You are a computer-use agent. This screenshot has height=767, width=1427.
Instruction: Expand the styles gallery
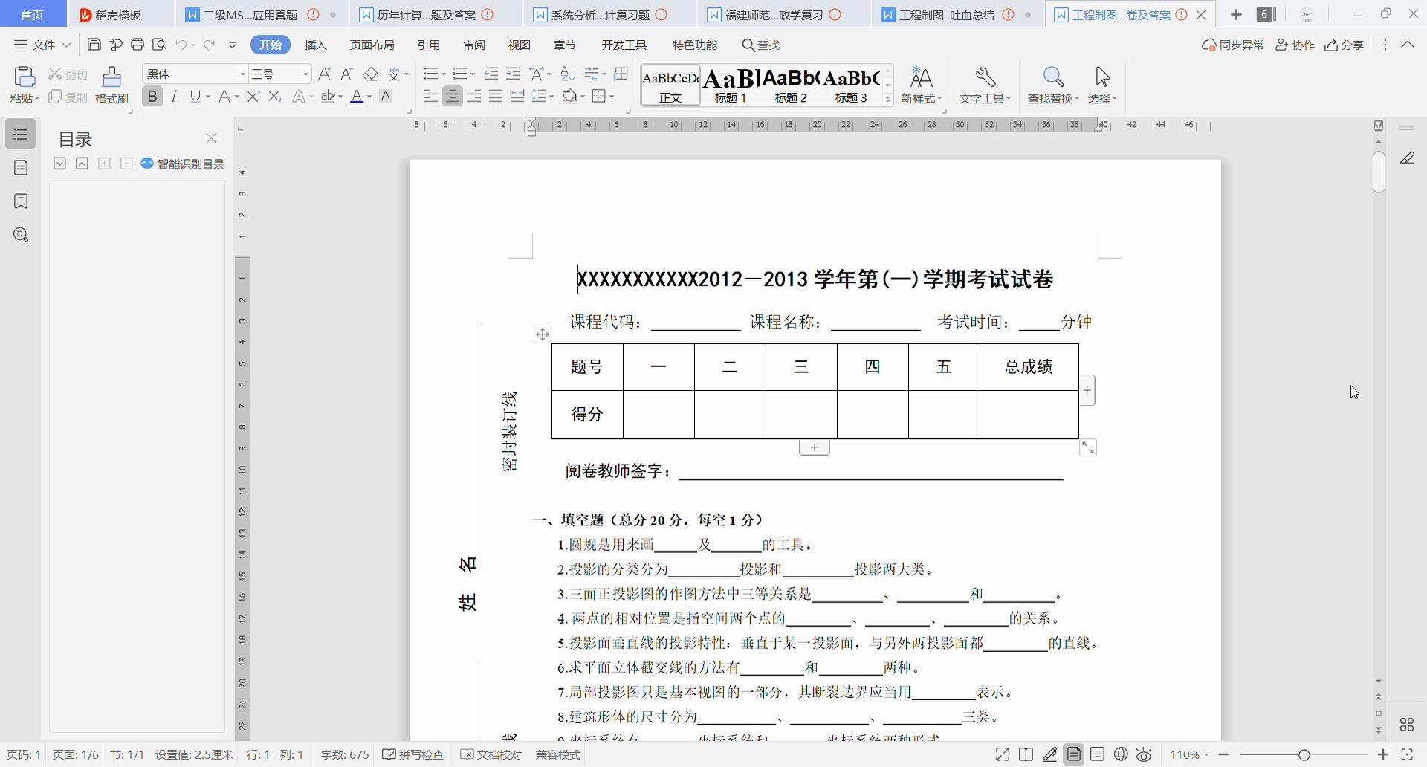888,100
